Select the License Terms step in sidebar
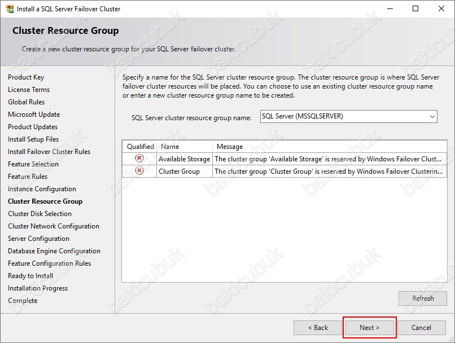 (x=29, y=90)
